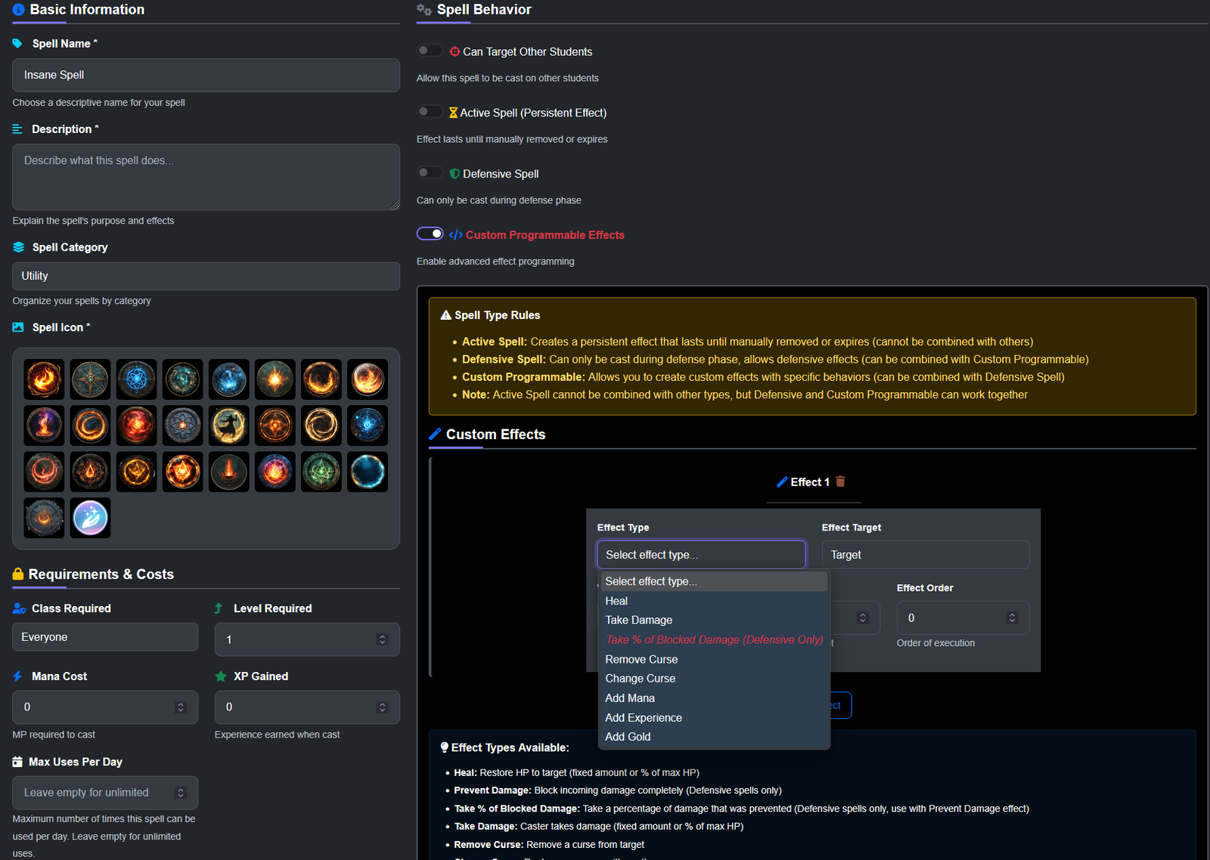
Task: Disable the Custom Programmable Effects toggle
Action: point(430,234)
